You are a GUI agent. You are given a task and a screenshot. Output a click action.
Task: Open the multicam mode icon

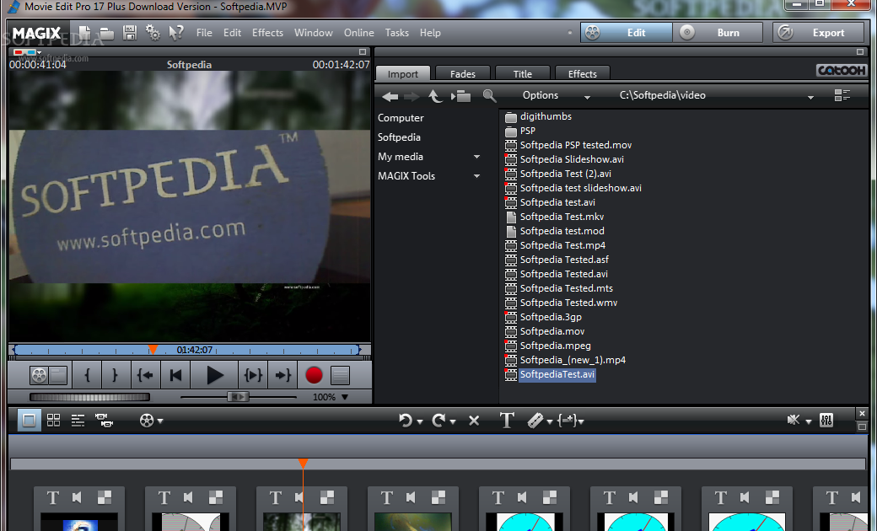[104, 421]
